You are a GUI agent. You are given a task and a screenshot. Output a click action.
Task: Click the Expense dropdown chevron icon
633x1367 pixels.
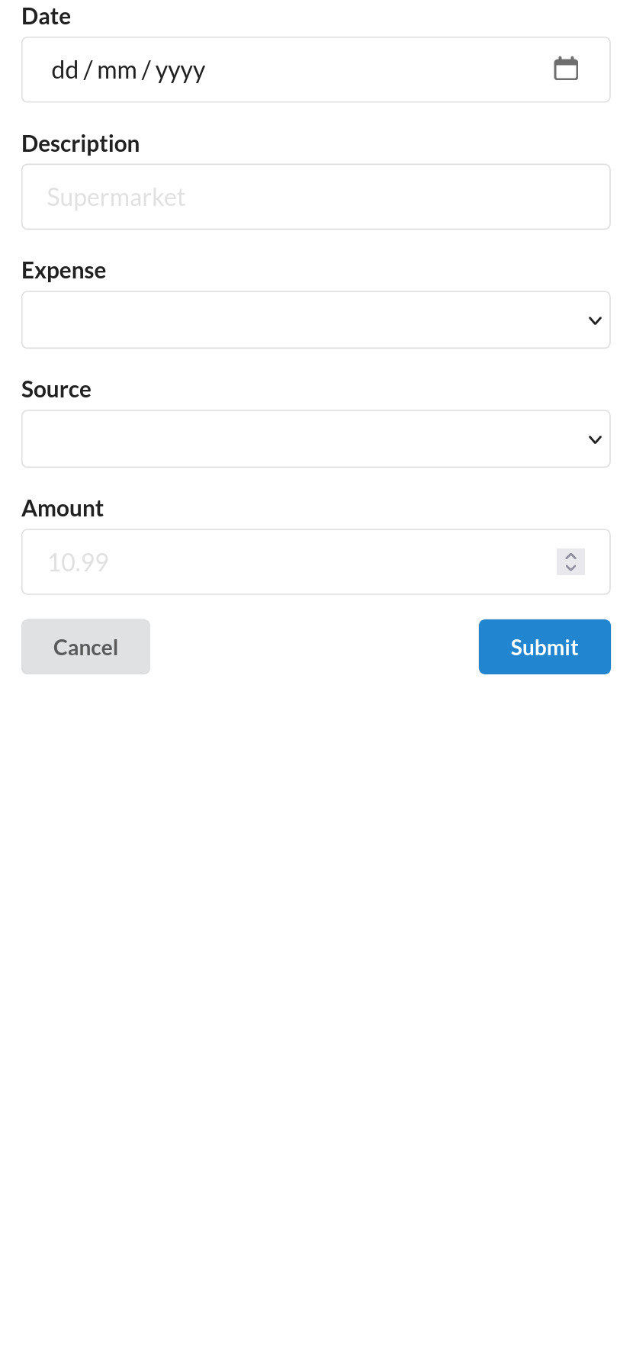[594, 320]
